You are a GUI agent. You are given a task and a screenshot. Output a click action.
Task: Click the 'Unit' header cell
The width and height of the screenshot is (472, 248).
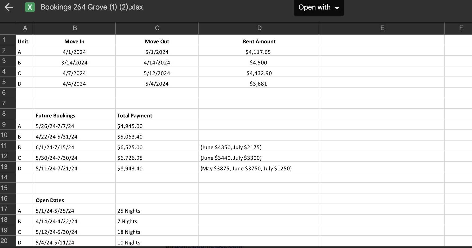25,40
